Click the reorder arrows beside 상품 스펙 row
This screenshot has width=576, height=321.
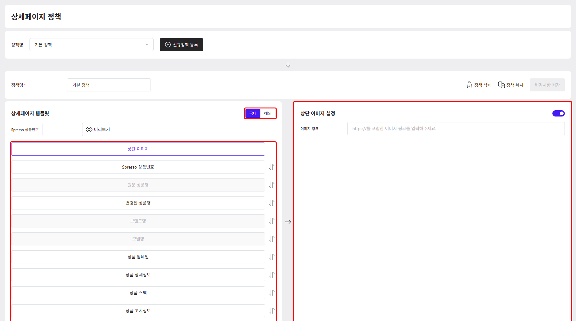(272, 293)
